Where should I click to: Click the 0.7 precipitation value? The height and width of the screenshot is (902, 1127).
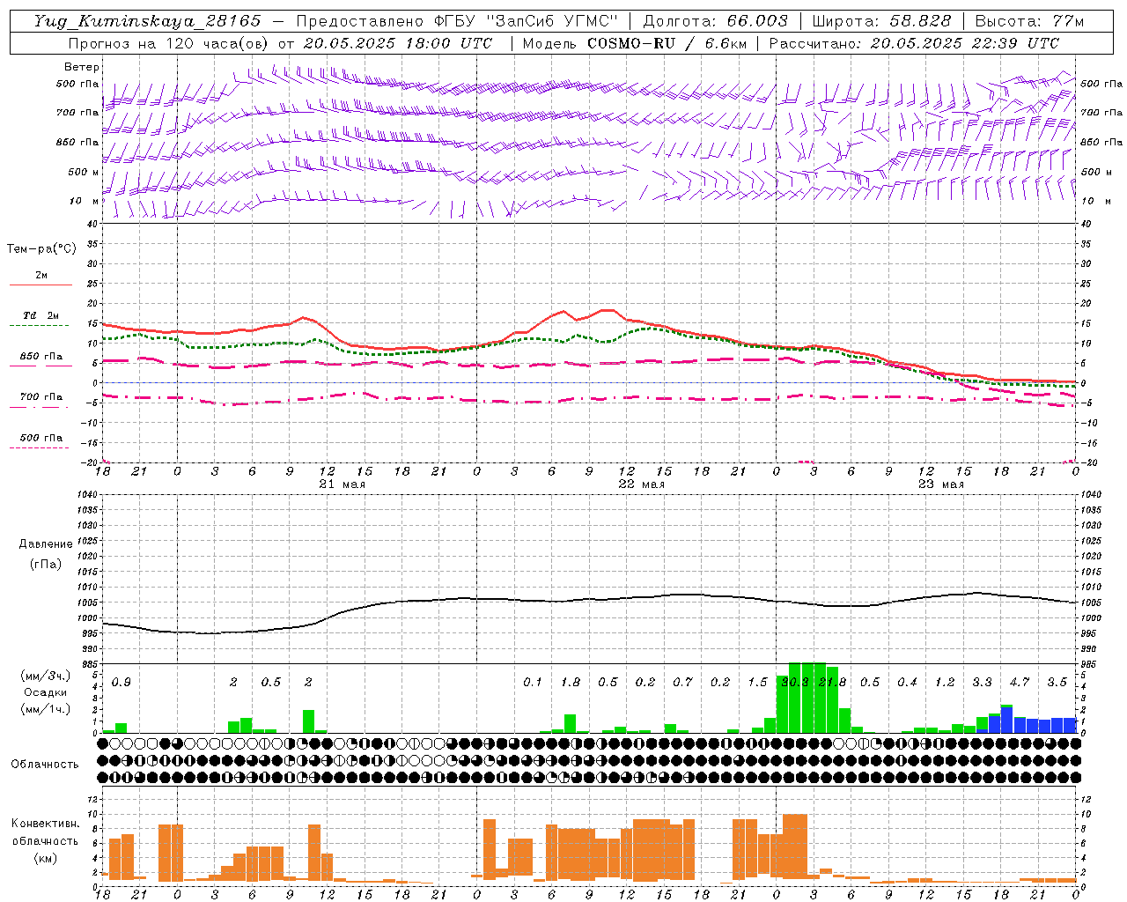[x=682, y=683]
